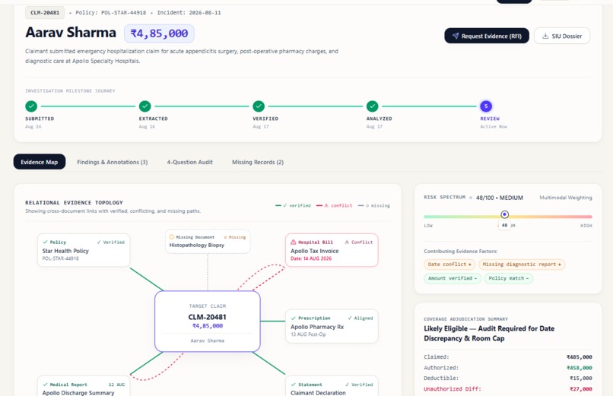The height and width of the screenshot is (396, 613).
Task: Select the Submitted milestone checkmark
Action: 31,106
